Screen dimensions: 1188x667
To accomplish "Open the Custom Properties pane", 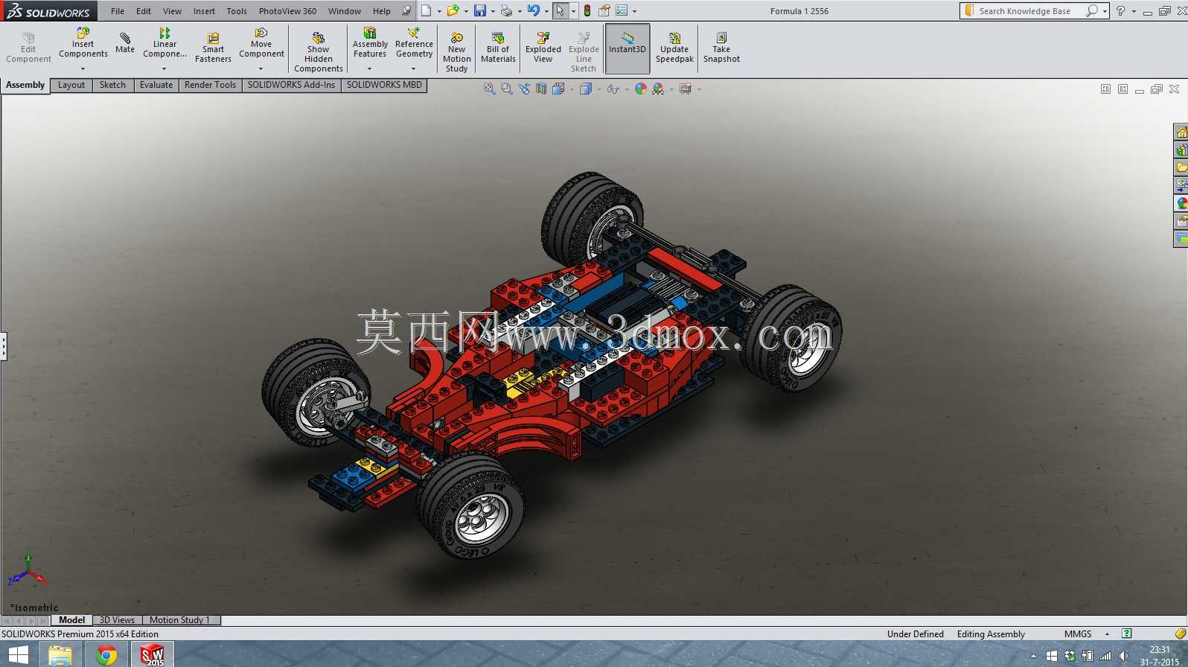I will [1181, 221].
